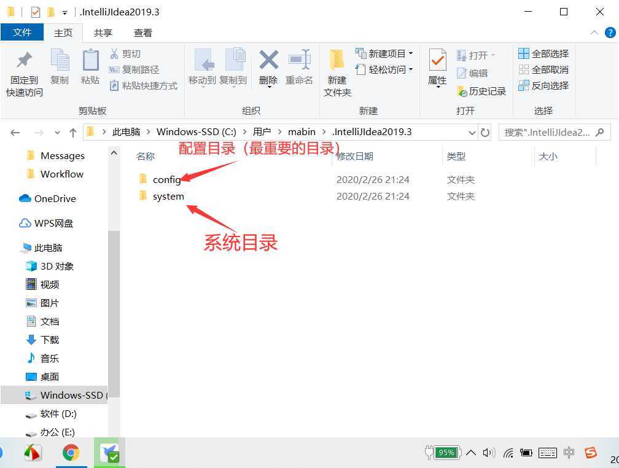619x468 pixels.
Task: Open the Move to menu
Action: [x=202, y=68]
